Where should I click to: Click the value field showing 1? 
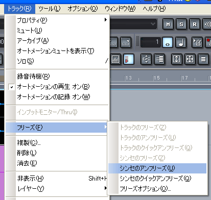pyautogui.click(x=151, y=42)
